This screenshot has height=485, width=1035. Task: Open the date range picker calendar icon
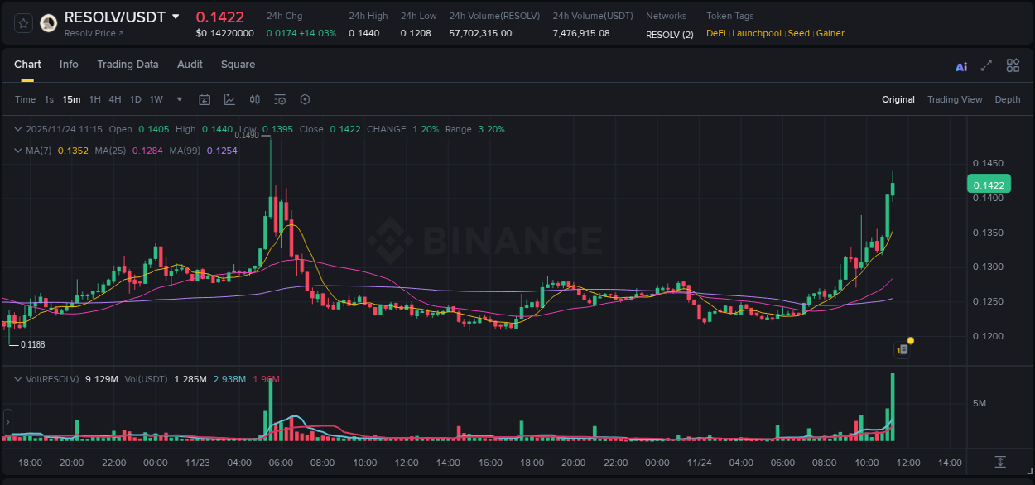205,99
